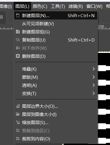Open the 颜色(C) menu

(x=40, y=6)
